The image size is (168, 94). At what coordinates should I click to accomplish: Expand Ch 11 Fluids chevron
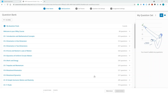[129, 85]
